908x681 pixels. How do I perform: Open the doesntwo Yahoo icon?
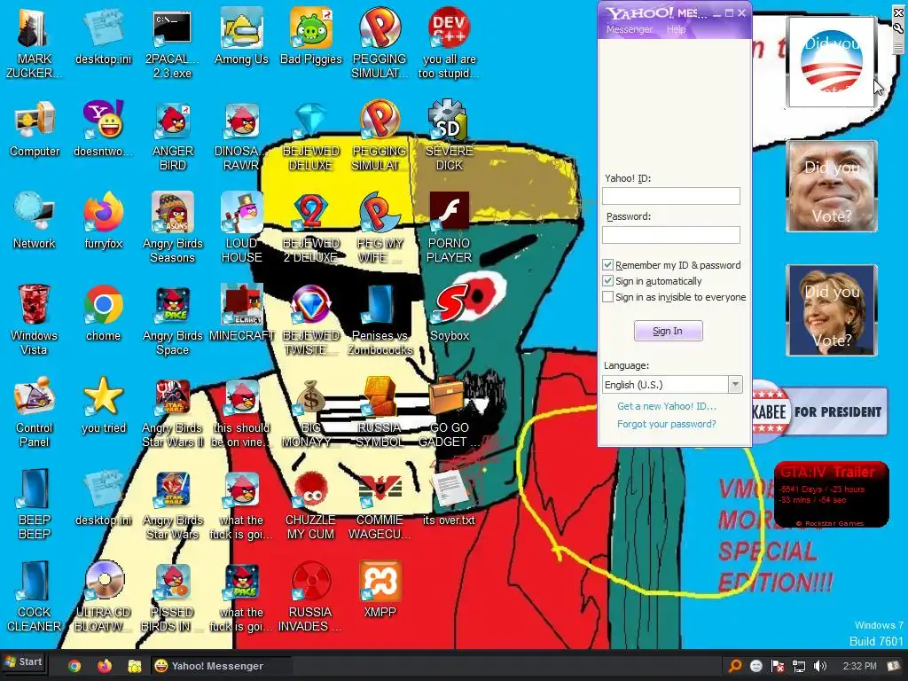click(103, 129)
